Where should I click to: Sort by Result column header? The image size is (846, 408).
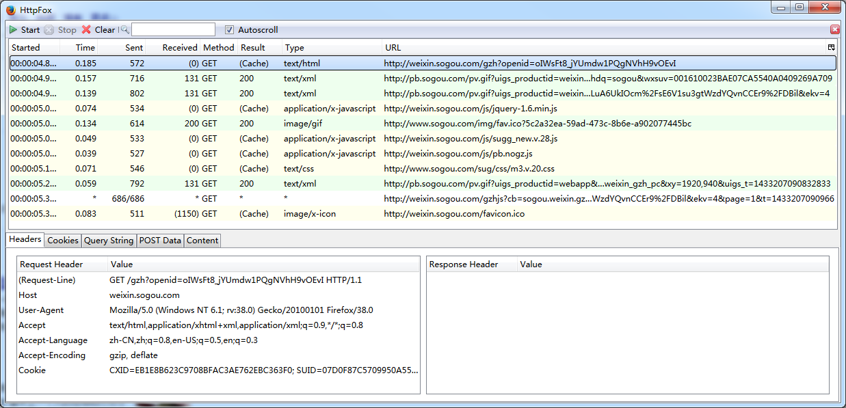[x=259, y=48]
